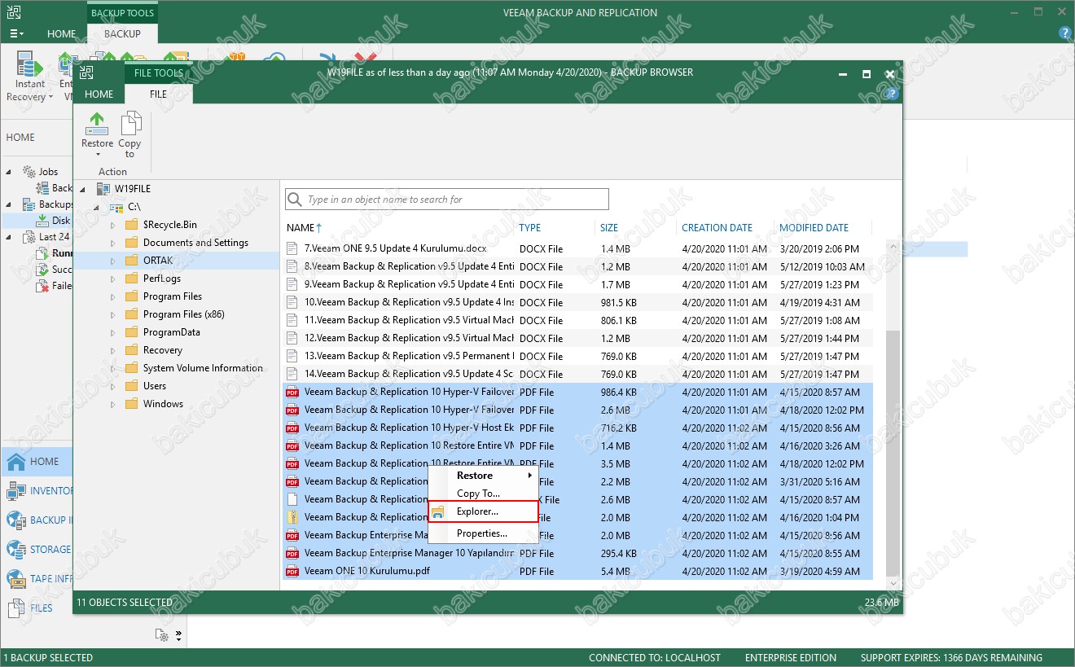1075x667 pixels.
Task: Select Veeam Backup Enterprise Manager 10 Yapılandırma PDF row
Action: pyautogui.click(x=578, y=554)
